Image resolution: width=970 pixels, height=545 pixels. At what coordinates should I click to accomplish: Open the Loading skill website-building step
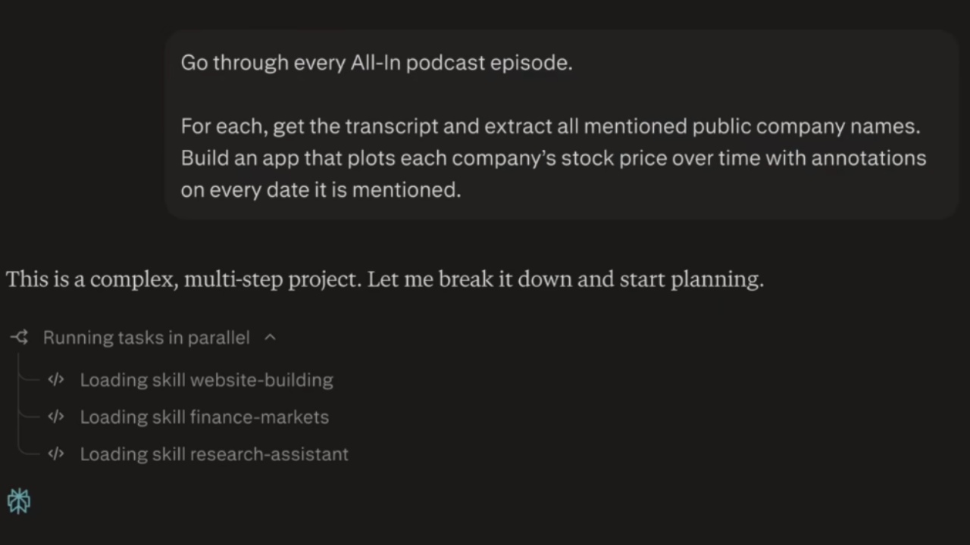point(206,380)
